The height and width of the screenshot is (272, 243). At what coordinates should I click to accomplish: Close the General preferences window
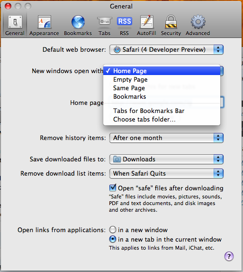pos(8,6)
